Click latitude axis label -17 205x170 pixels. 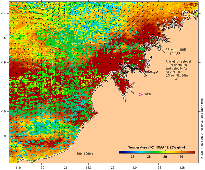click(3, 87)
